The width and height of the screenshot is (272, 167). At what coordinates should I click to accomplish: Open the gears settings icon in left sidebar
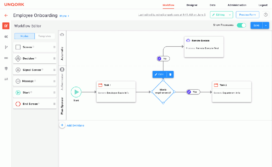pyautogui.click(x=6, y=37)
